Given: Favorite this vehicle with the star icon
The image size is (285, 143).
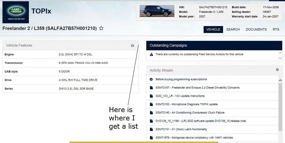Looking at the screenshot, I should 101,28.
